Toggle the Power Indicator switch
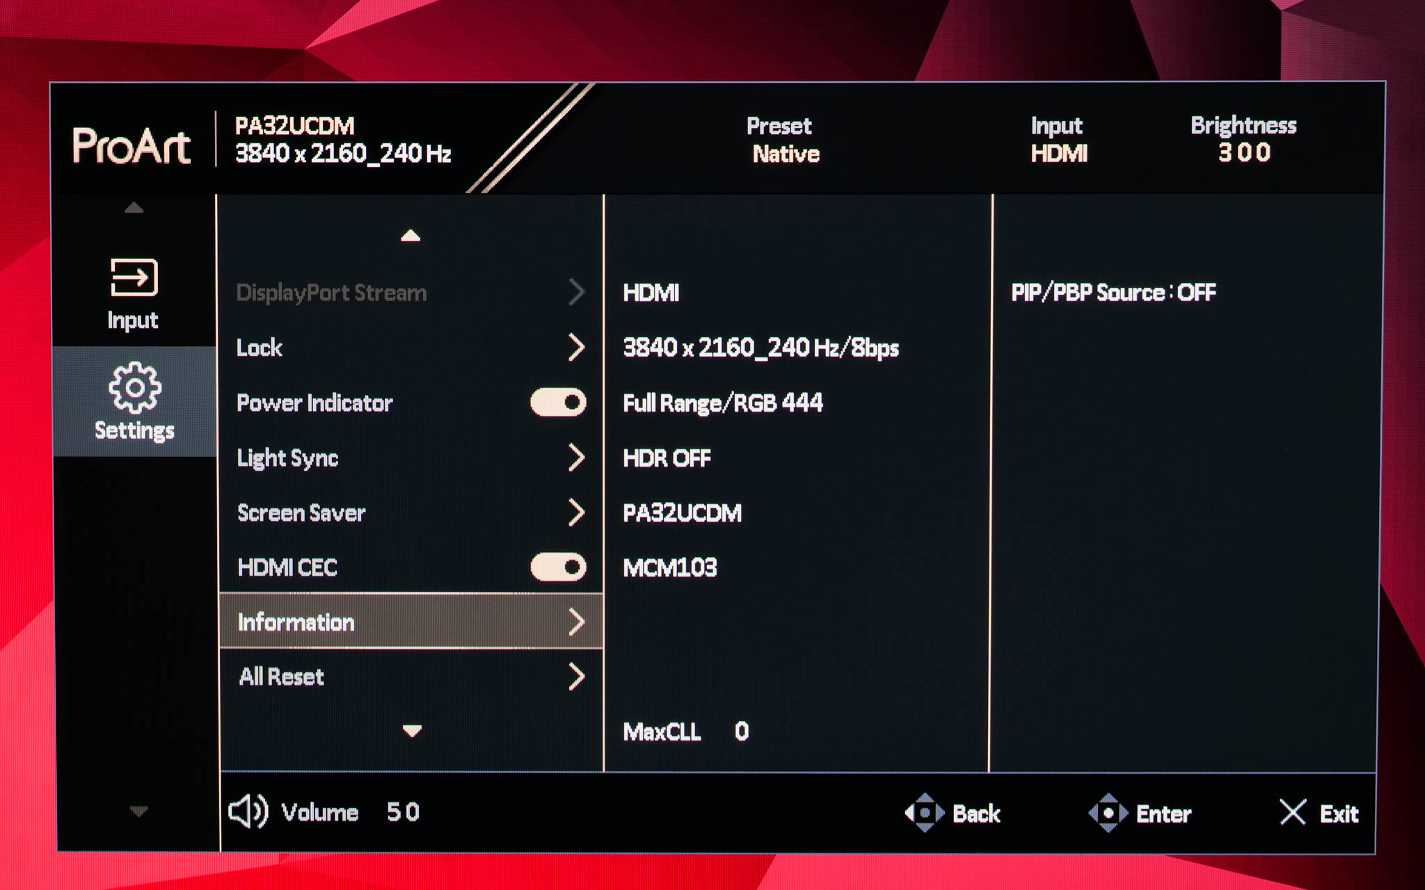The height and width of the screenshot is (890, 1425). click(558, 403)
